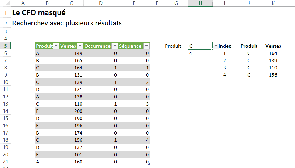This screenshot has height=168, width=295.
Task: Open the Séquence column filter dropdown
Action: (x=146, y=46)
